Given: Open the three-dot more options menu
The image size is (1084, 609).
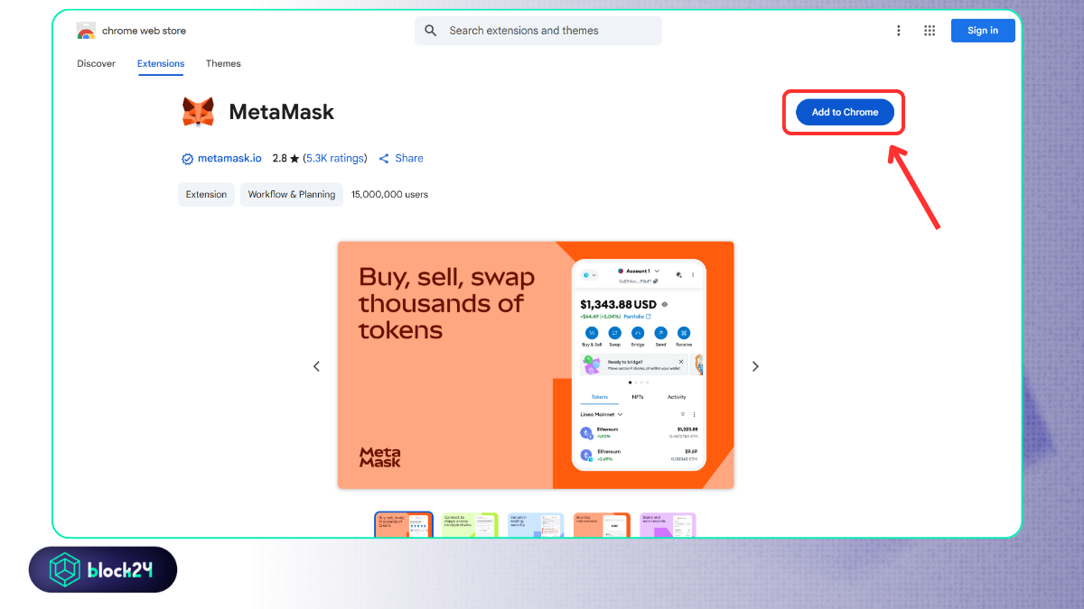Looking at the screenshot, I should (x=898, y=31).
